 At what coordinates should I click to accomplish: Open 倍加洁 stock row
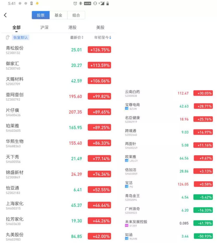169,171
